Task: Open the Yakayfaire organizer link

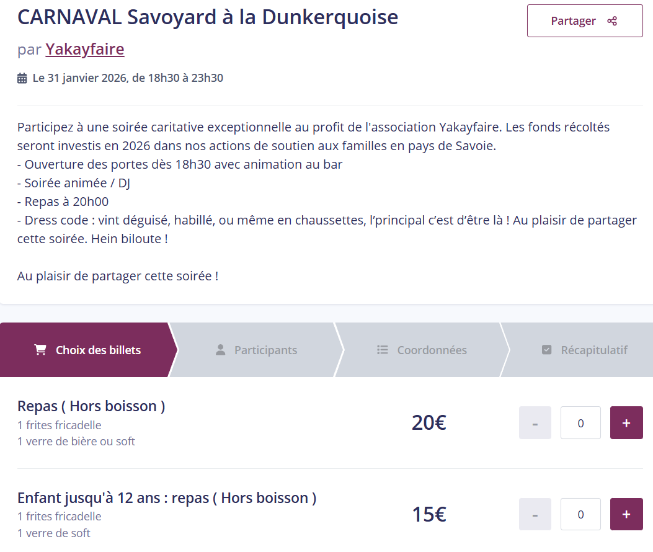Action: tap(85, 49)
